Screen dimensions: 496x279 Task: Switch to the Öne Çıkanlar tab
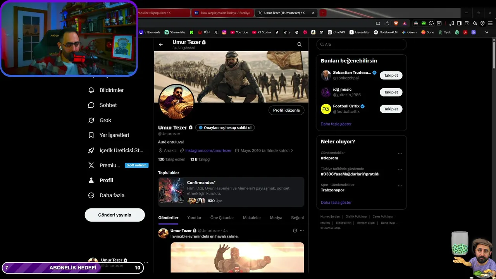coord(222,218)
